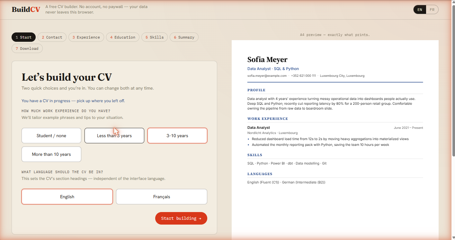Click the scrollbar up arrow
455x240 pixels.
click(453, 2)
